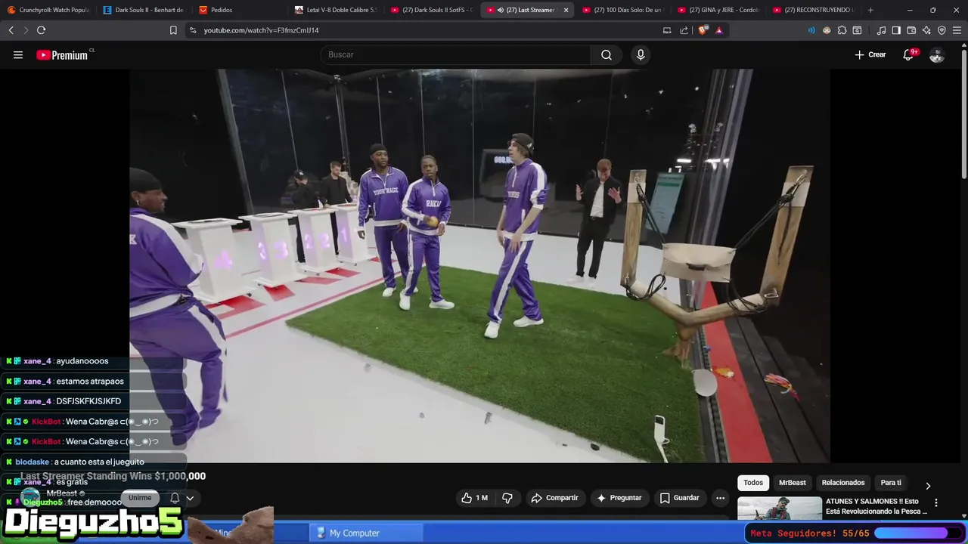Share this page via address bar icon

tap(684, 30)
